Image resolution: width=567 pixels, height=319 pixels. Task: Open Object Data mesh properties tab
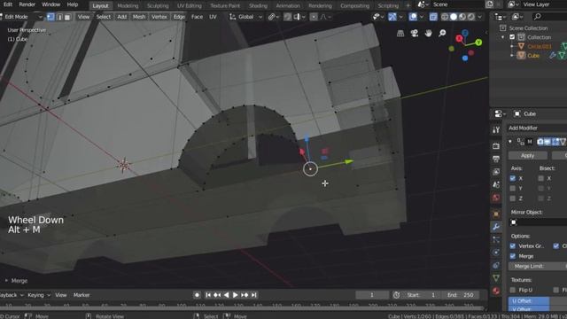(496, 278)
